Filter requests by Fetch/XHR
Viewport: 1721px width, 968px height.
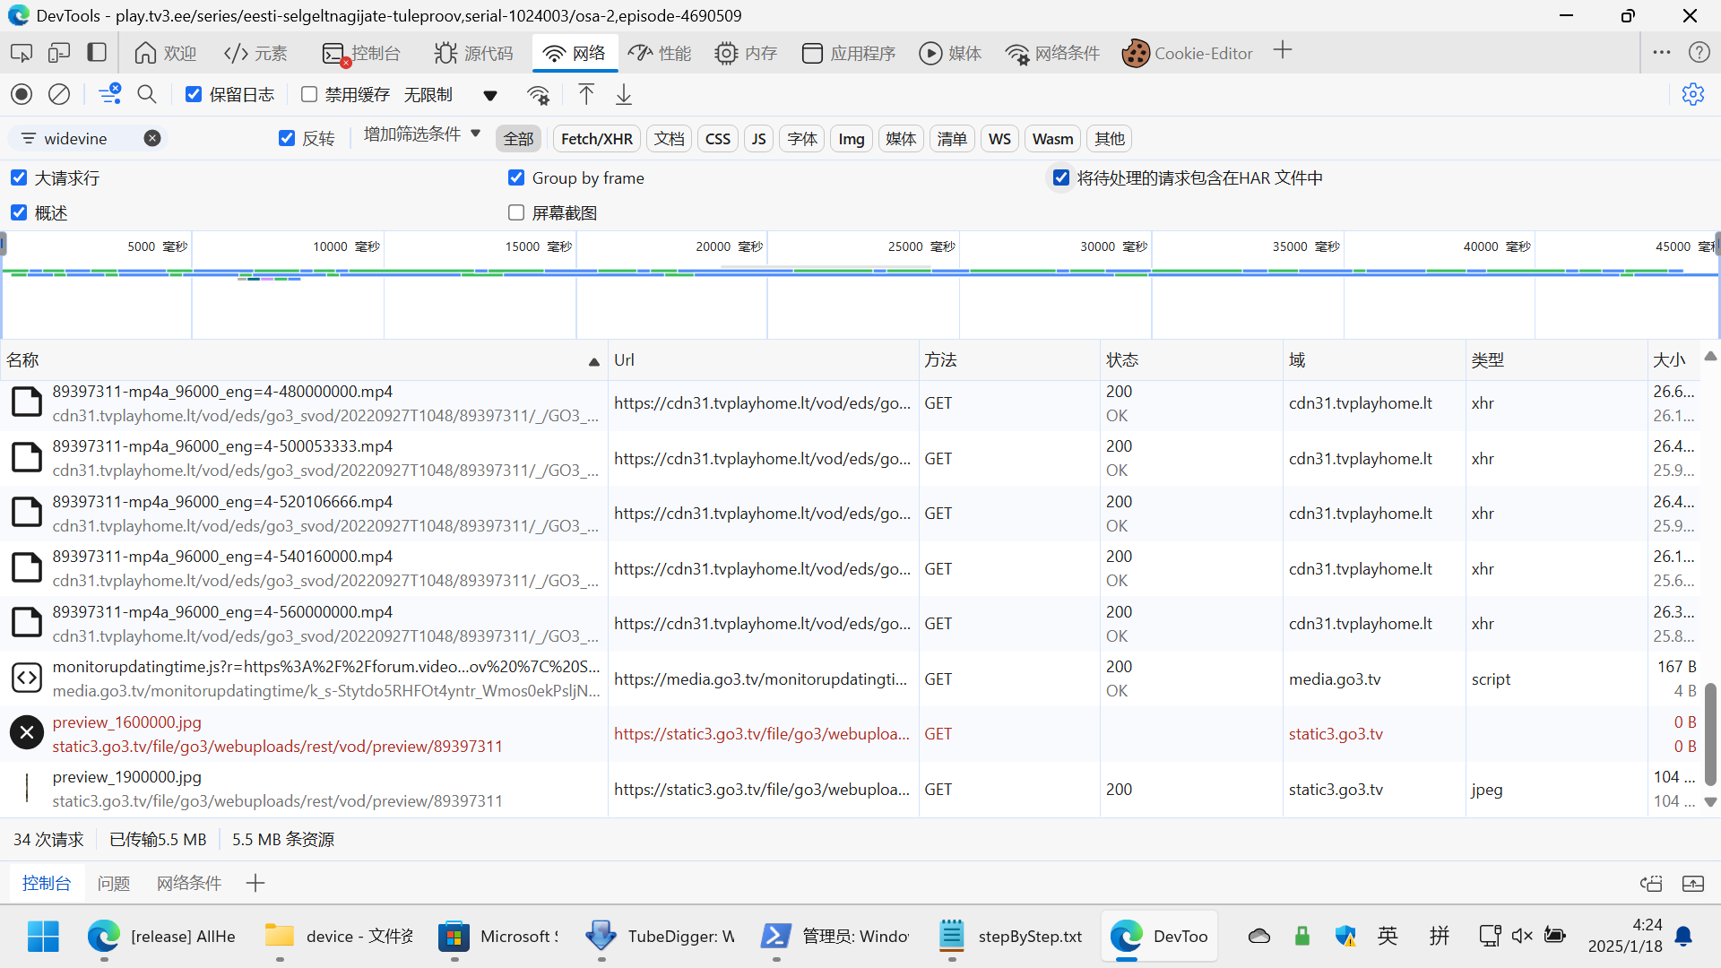click(x=596, y=139)
